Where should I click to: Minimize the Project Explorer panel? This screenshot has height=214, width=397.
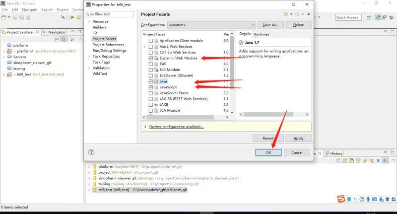coord(72,31)
